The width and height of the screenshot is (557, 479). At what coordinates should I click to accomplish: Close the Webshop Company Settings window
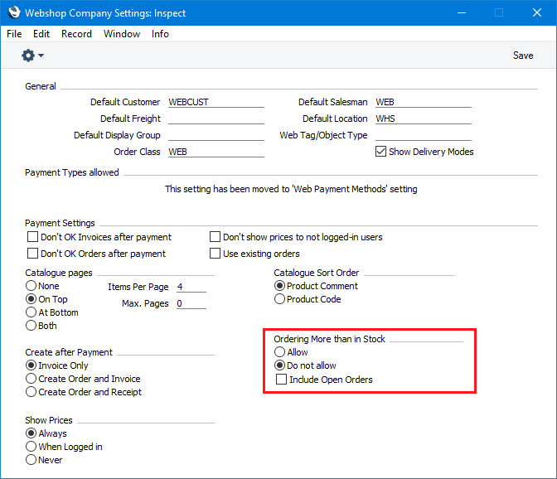[537, 12]
